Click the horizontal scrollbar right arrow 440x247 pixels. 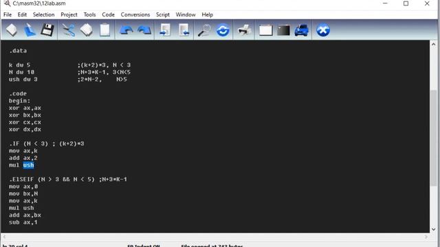426,237
